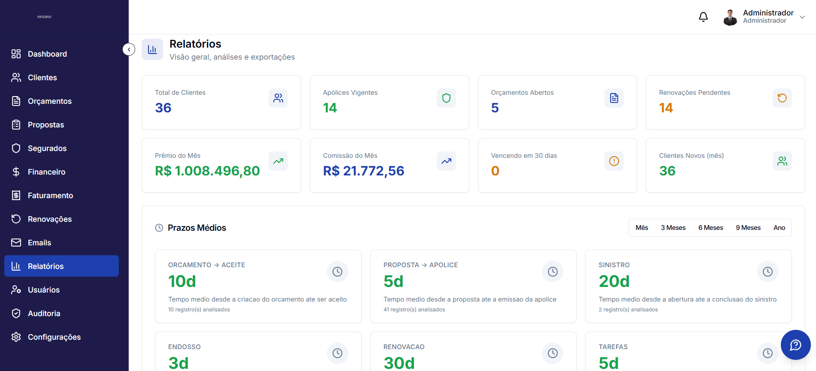
Task: Click clock icon in RENOVACAO card
Action: [x=553, y=353]
